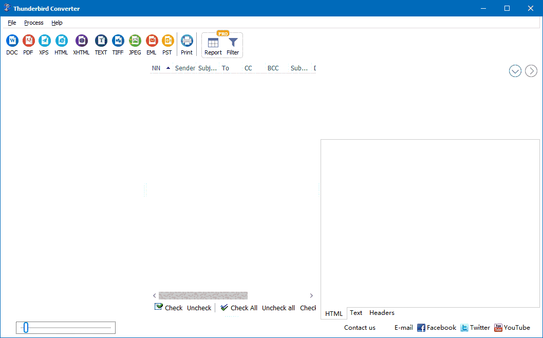Screen dimensions: 543x338
Task: Open the Process menu
Action: point(33,23)
